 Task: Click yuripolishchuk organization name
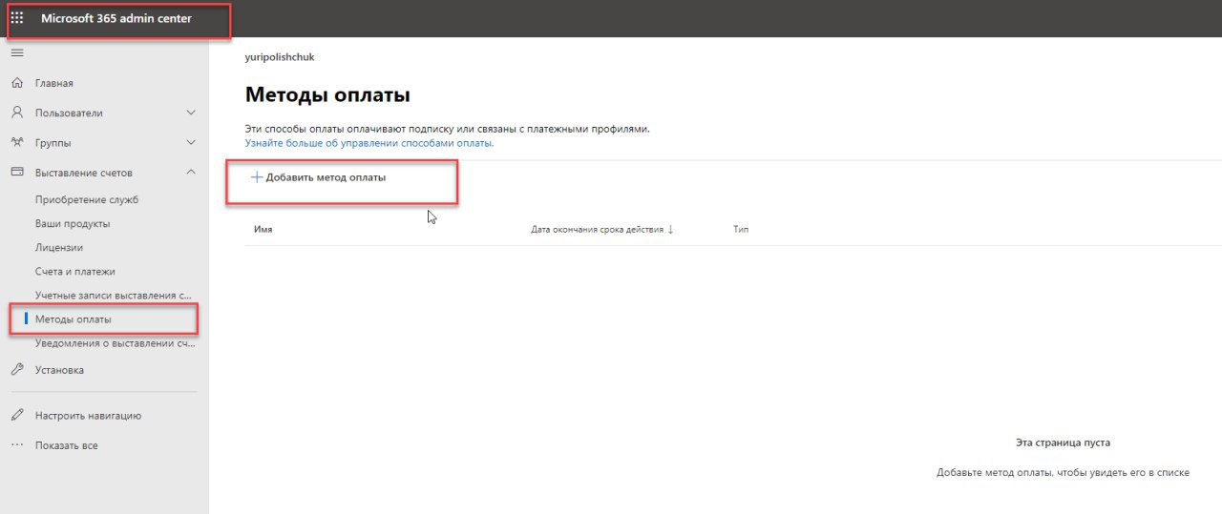[280, 57]
